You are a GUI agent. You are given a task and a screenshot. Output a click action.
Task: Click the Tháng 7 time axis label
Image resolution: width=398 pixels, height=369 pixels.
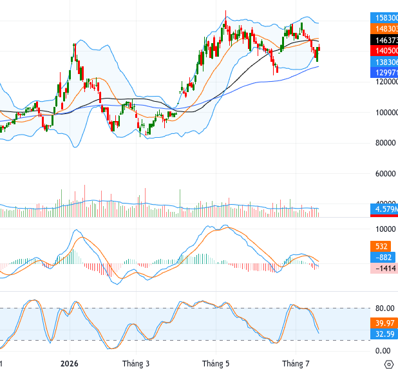pos(296,364)
